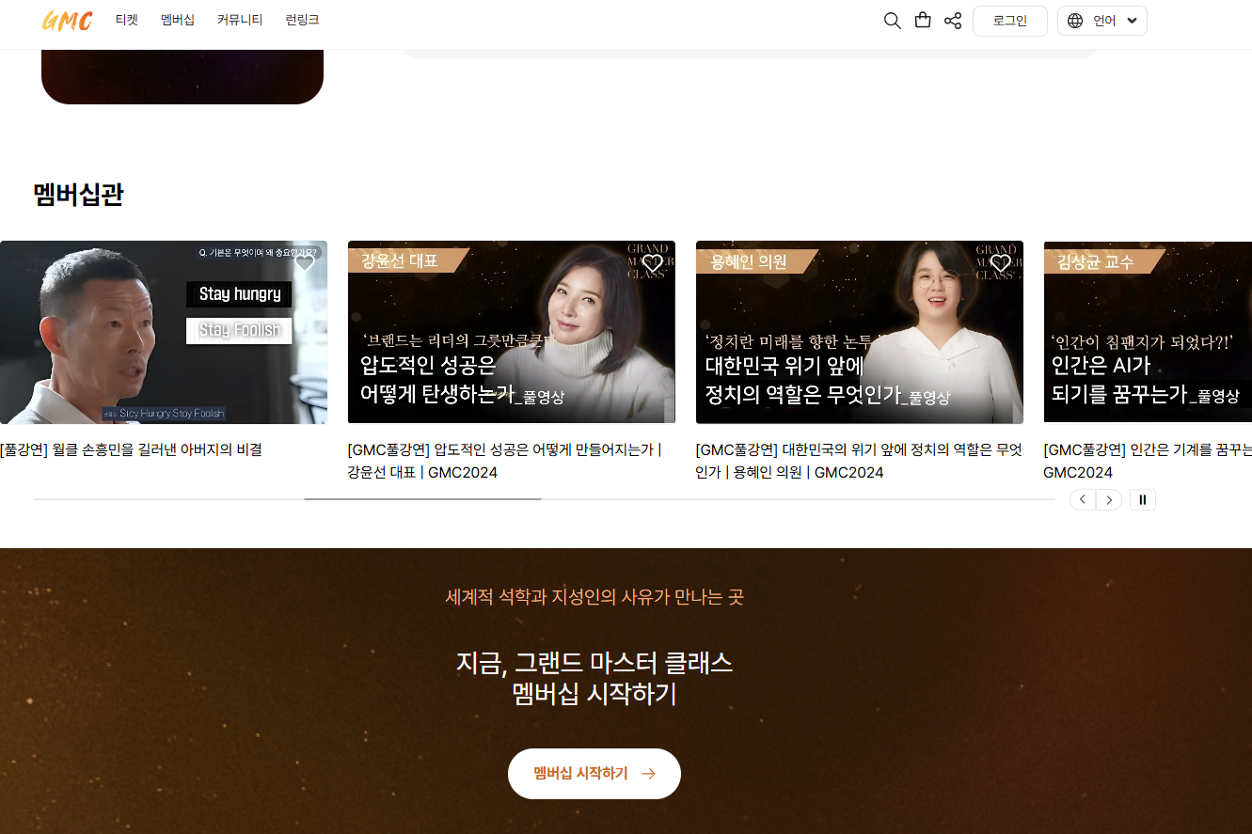The height and width of the screenshot is (834, 1252).
Task: Toggle heart on Stay hungry video
Action: [305, 263]
